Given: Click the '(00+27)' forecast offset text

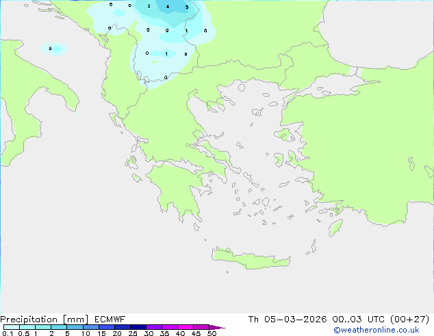Looking at the screenshot, I should 409,320.
